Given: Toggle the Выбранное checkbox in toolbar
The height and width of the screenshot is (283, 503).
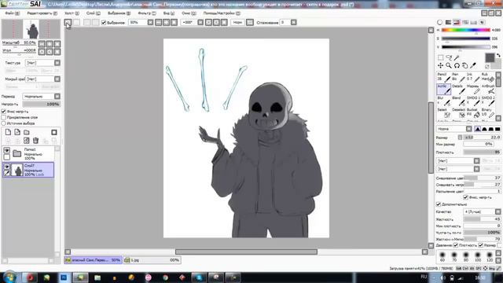Looking at the screenshot, I should coord(103,23).
